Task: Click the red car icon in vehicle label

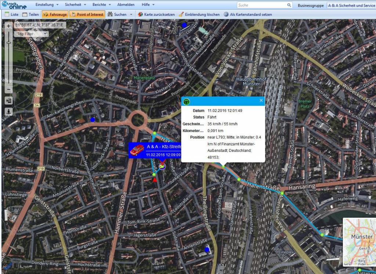Action: point(137,150)
